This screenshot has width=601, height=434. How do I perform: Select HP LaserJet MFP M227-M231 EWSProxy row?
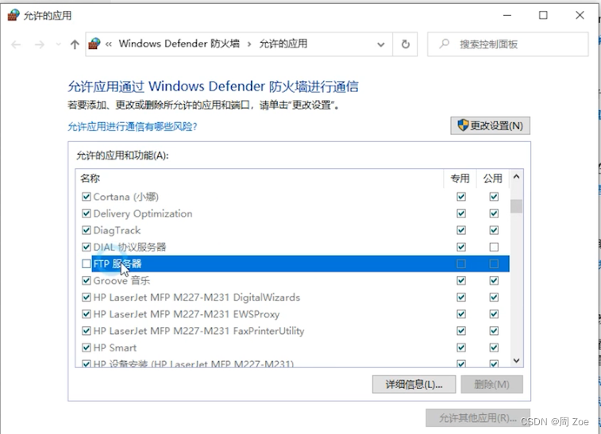(293, 314)
